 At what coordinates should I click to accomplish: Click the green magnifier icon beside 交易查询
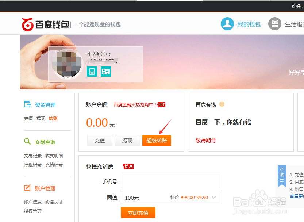27,141
